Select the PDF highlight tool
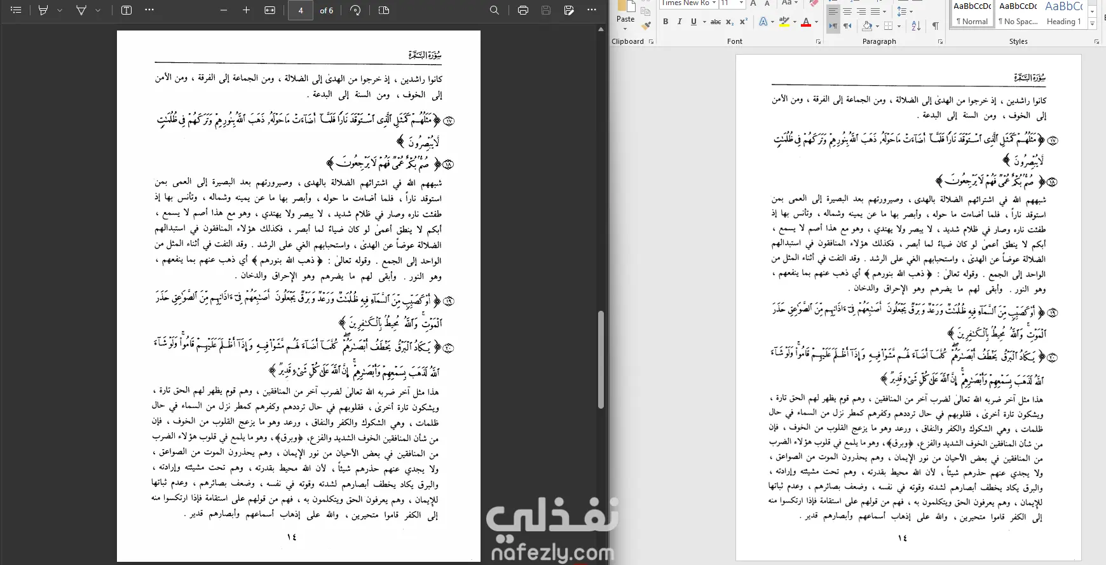Screen dimensions: 1106x565 coord(43,10)
